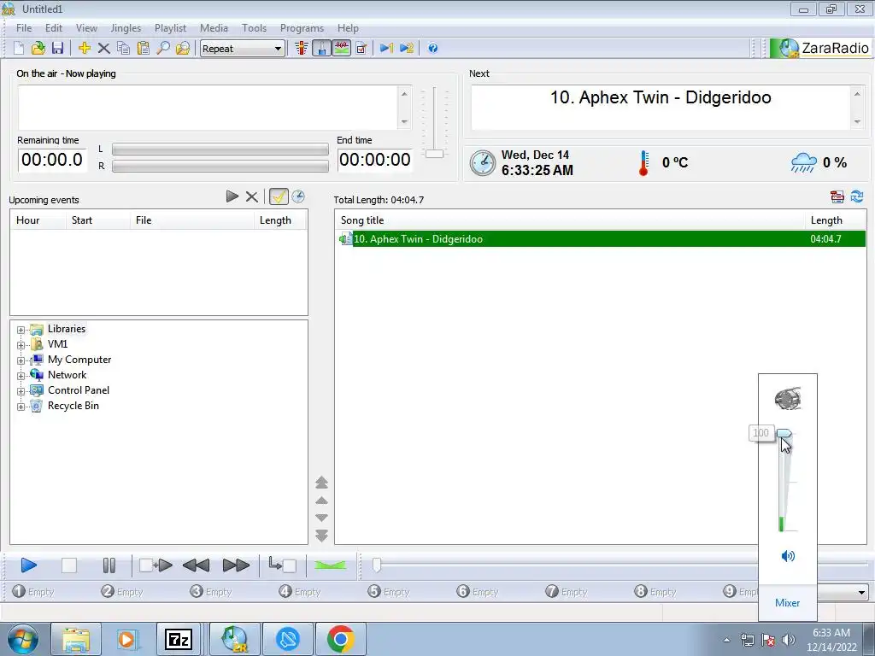Mute speakers in the volume popup

click(x=788, y=555)
